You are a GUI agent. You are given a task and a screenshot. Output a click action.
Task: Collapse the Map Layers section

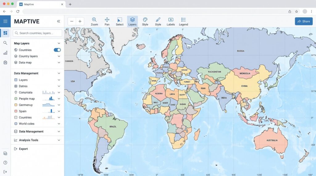pos(59,43)
